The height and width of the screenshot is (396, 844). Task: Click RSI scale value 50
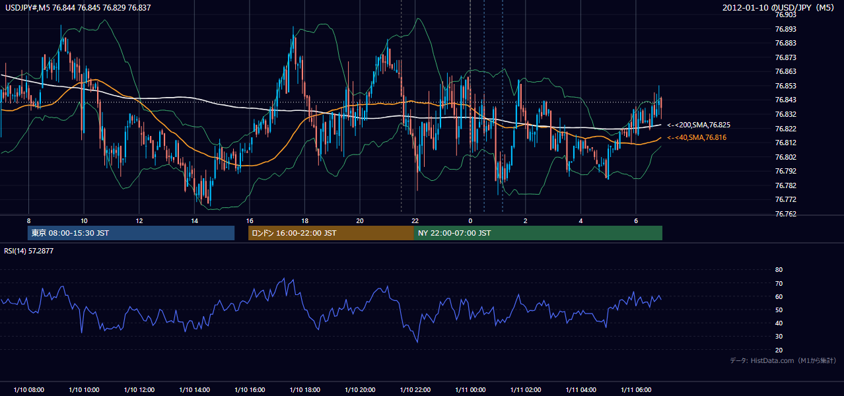click(779, 310)
